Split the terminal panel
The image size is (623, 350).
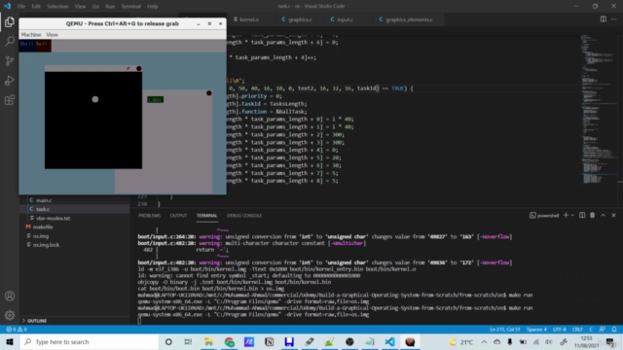click(x=582, y=215)
